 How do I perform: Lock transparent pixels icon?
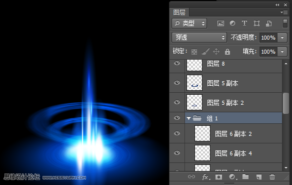point(194,52)
